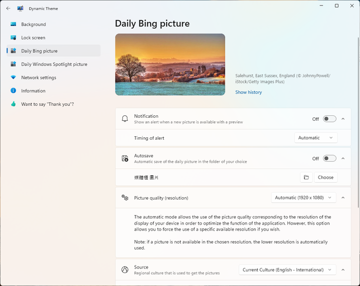Open Network settings page
The height and width of the screenshot is (286, 360).
[53, 77]
